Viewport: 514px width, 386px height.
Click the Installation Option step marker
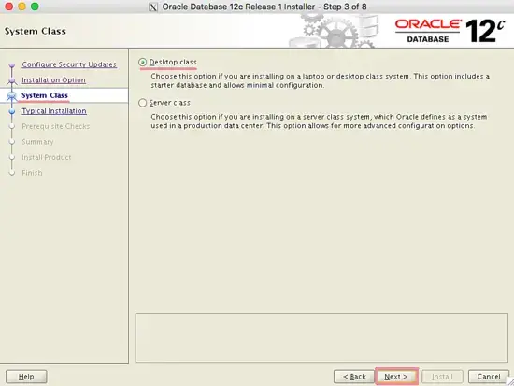12,80
